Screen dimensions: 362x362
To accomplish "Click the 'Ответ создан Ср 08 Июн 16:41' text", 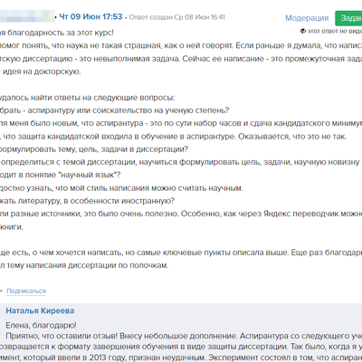I will pos(177,17).
